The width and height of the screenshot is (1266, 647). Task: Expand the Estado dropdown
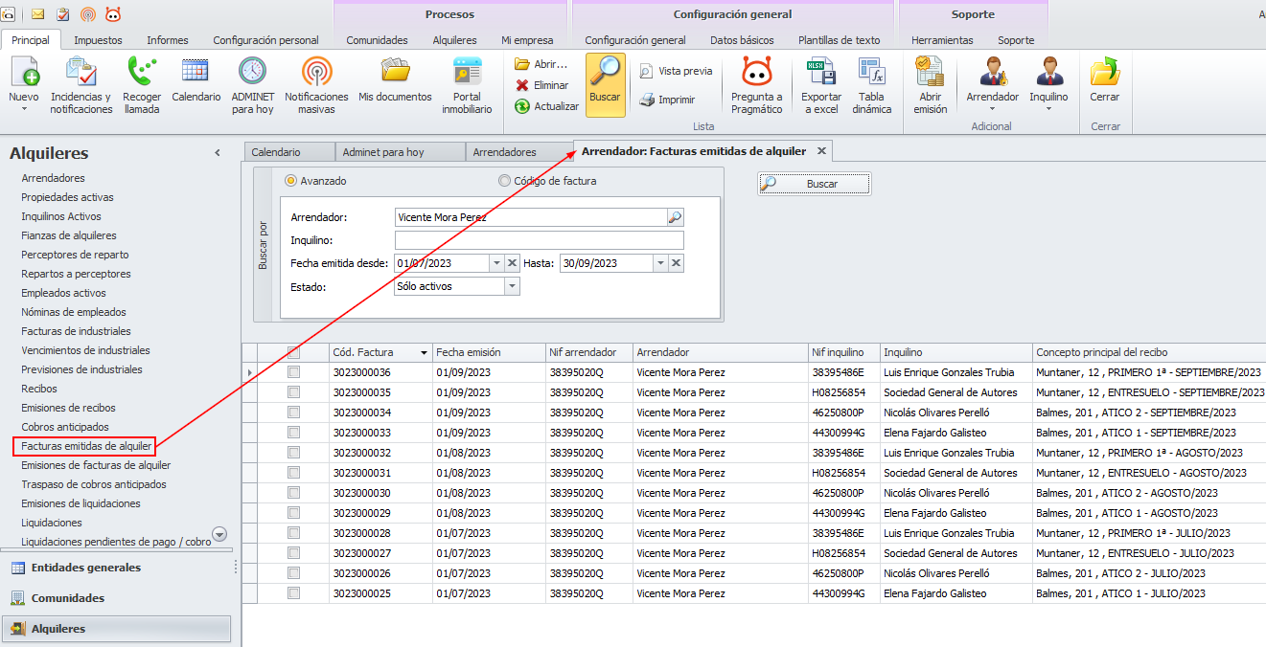pyautogui.click(x=512, y=286)
